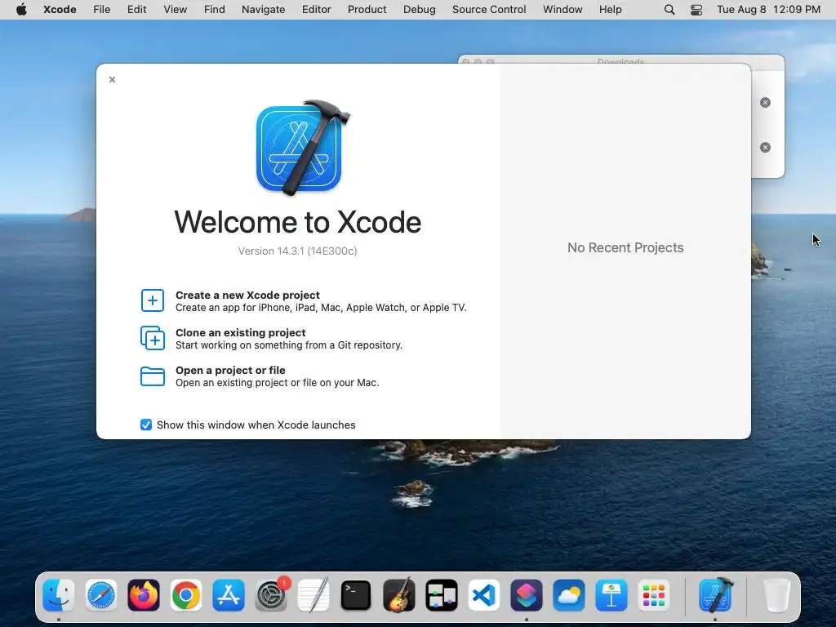Open Mission Control from the Dock

pyautogui.click(x=442, y=595)
